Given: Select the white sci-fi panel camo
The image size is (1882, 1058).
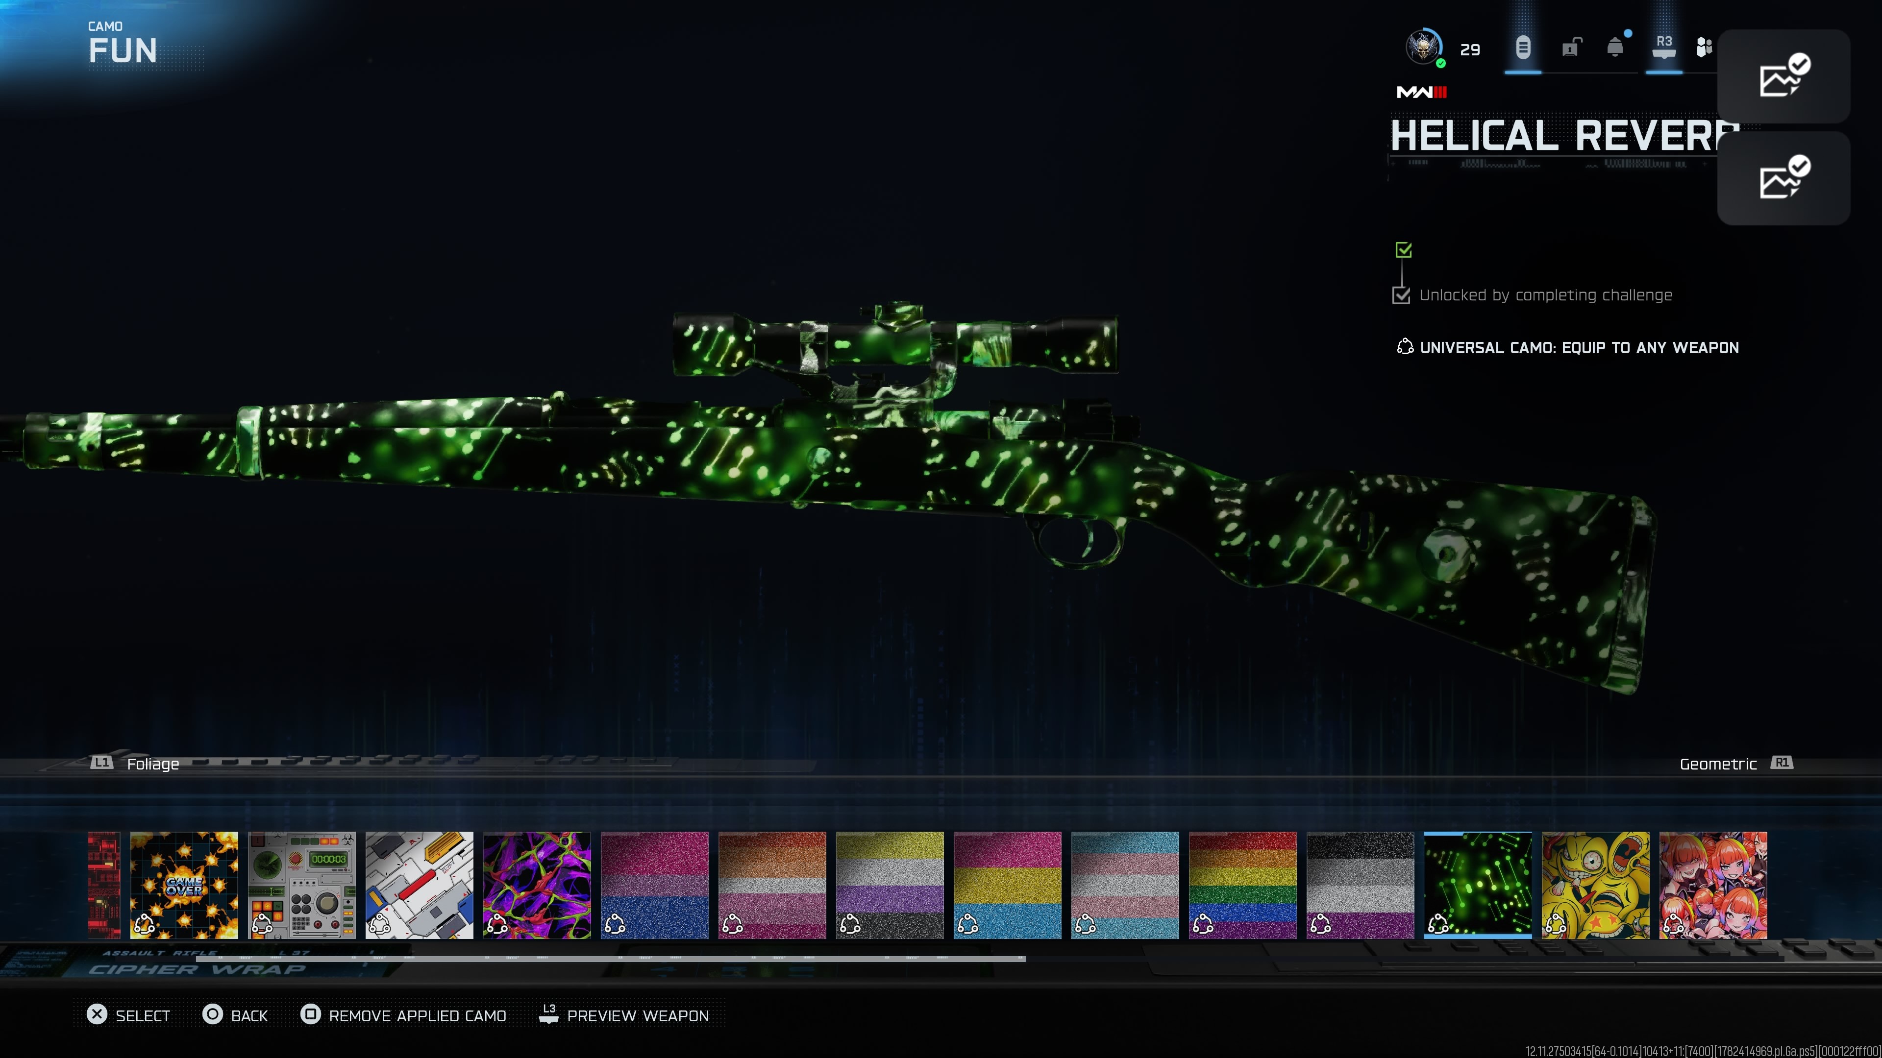Looking at the screenshot, I should [x=420, y=885].
